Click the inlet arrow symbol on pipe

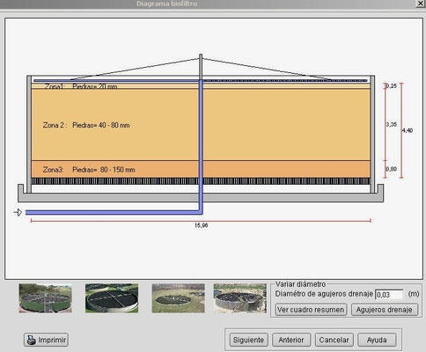[18, 212]
